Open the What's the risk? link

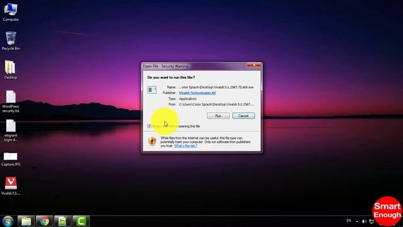186,146
